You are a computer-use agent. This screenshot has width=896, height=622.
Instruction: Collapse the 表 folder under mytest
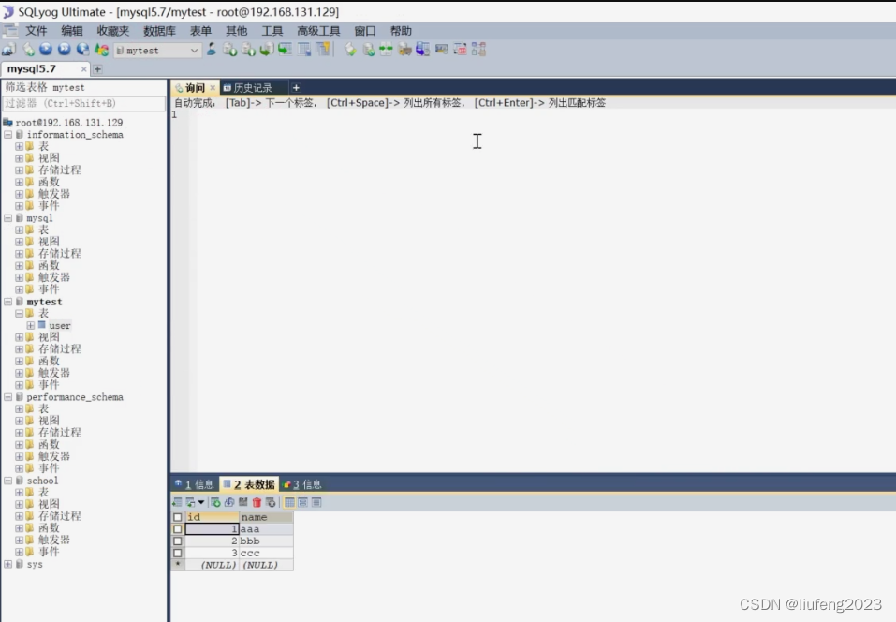click(x=20, y=314)
